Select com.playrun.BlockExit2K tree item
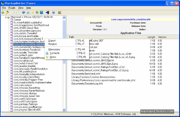The width and height of the screenshot is (180, 117). 27,110
